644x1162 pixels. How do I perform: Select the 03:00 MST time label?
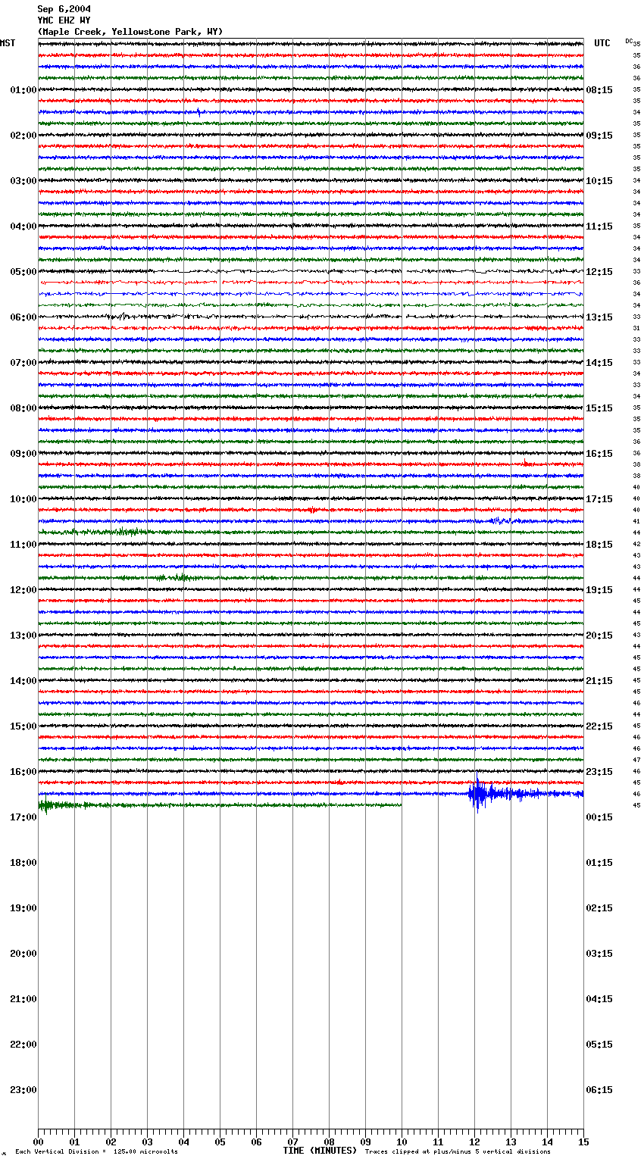point(23,181)
